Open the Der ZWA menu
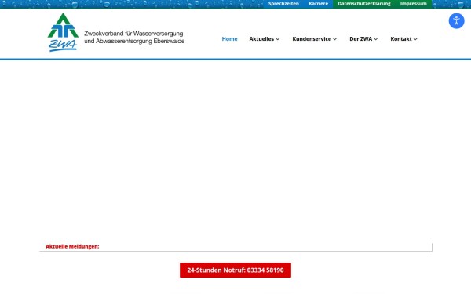This screenshot has height=294, width=471. point(361,39)
